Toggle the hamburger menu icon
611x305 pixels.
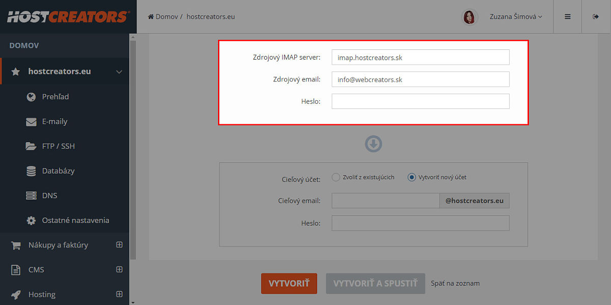(568, 17)
